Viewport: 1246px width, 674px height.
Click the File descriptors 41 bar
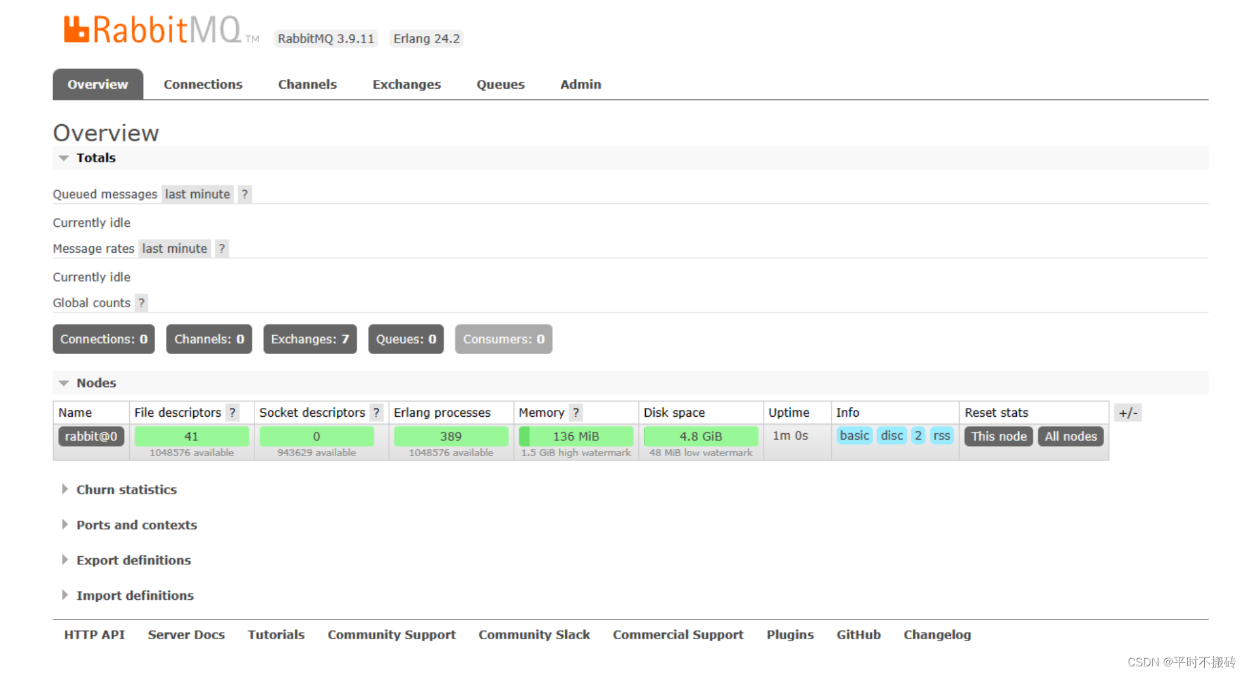[x=191, y=436]
